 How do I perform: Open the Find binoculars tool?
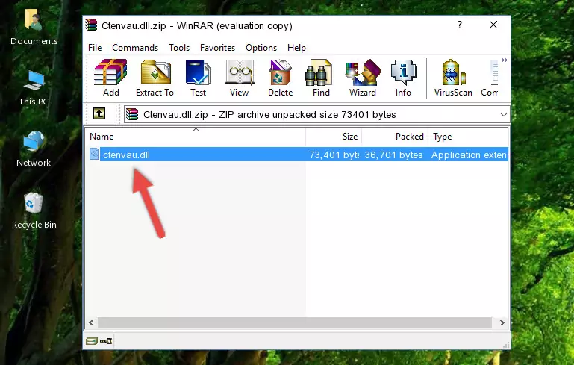point(321,78)
